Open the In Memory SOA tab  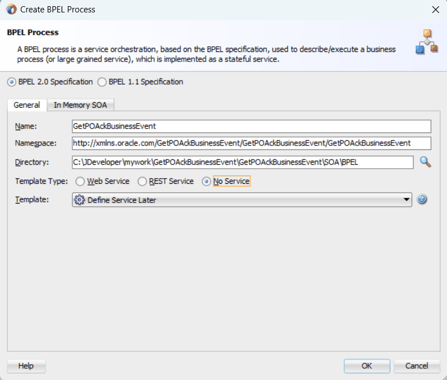coord(80,105)
